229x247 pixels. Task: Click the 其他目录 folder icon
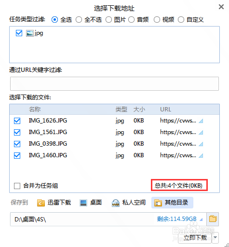tap(158, 203)
